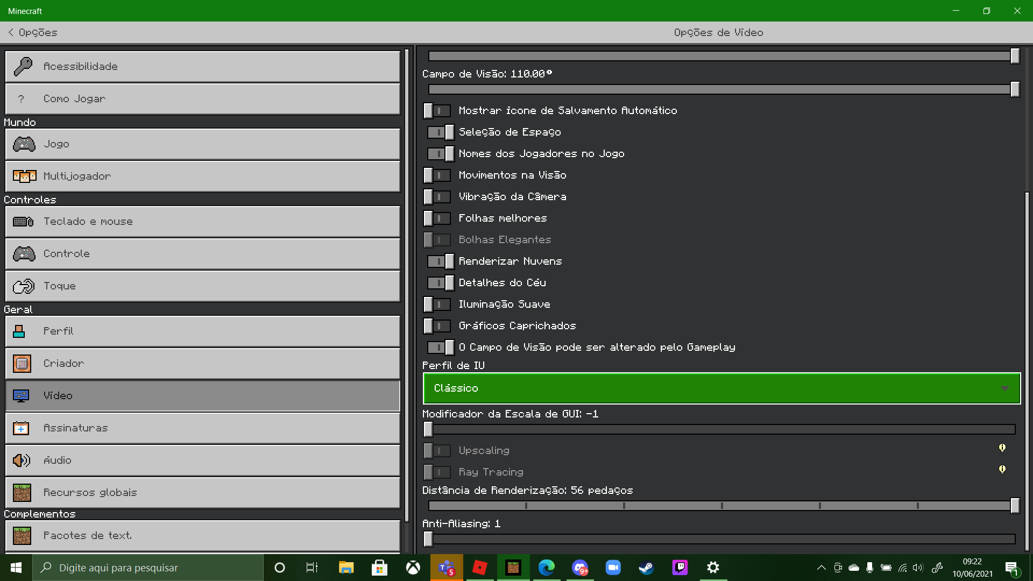
Task: Turn on Iluminação Suave toggle
Action: (437, 304)
